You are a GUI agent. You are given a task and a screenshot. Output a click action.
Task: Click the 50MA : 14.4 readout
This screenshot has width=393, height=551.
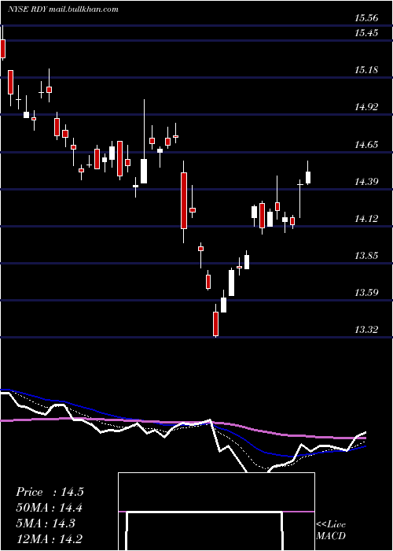pyautogui.click(x=50, y=508)
